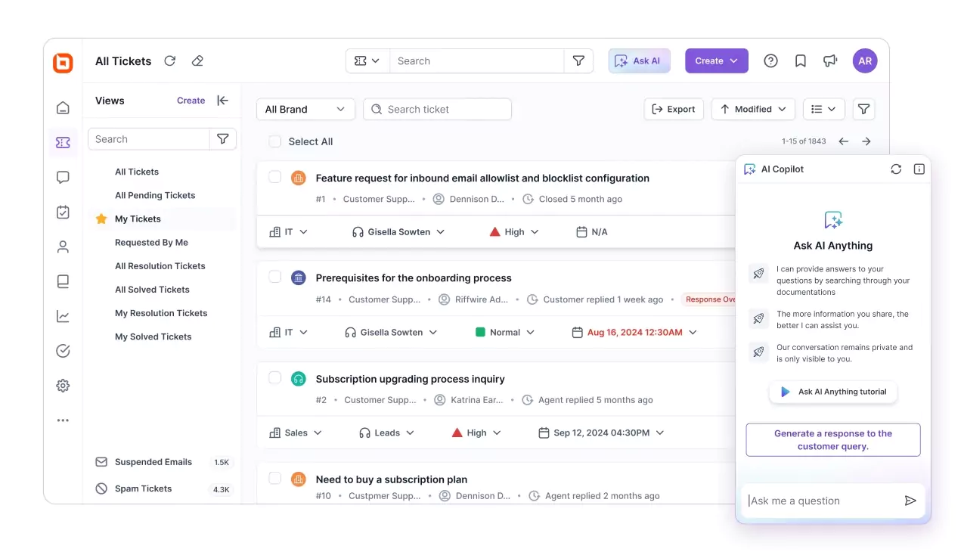Select the Tasks calendar icon in sidebar
This screenshot has height=552, width=964.
62,212
